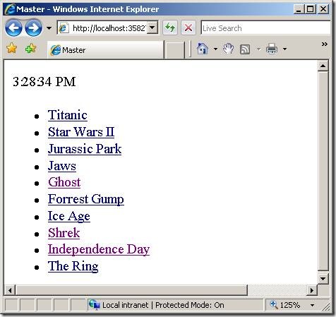
Task: Minimize the Internet Explorer window
Action: pyautogui.click(x=299, y=9)
